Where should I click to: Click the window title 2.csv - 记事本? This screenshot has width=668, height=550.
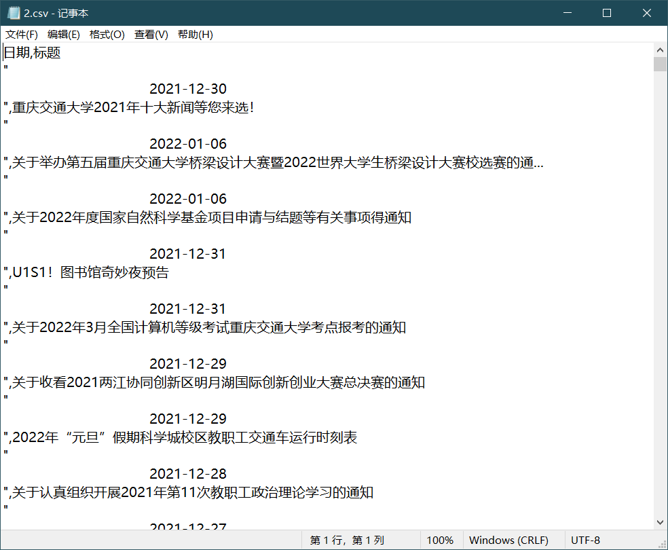coord(56,13)
